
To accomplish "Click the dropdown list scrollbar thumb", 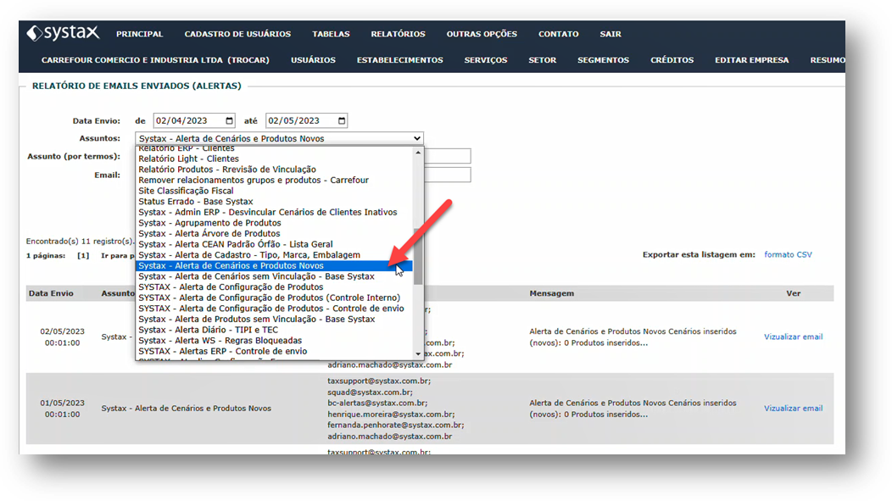I will coord(418,256).
